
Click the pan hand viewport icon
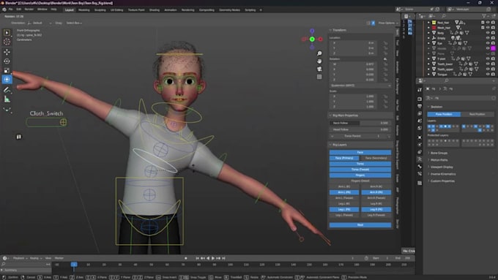[319, 61]
